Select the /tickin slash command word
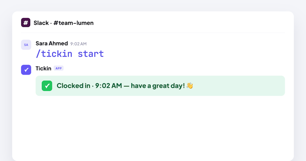Image resolution: width=306 pixels, height=161 pixels. point(54,54)
